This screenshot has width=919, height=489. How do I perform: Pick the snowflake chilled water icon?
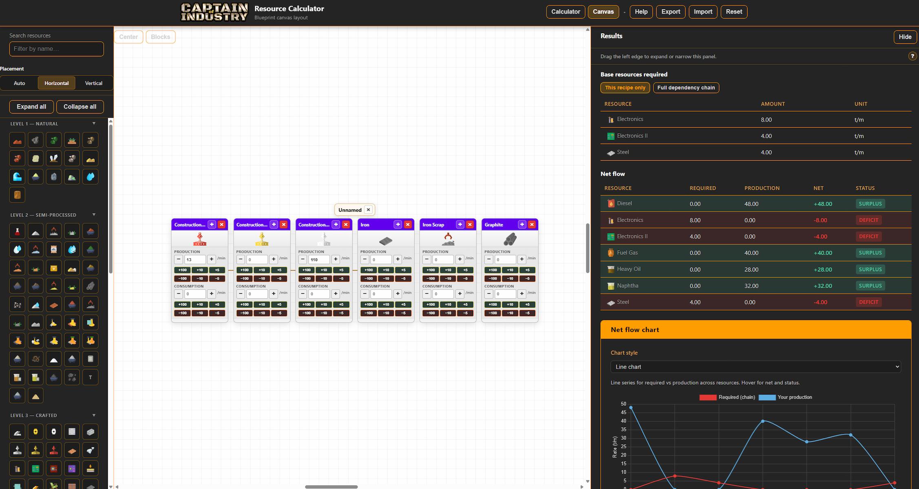[x=72, y=249]
